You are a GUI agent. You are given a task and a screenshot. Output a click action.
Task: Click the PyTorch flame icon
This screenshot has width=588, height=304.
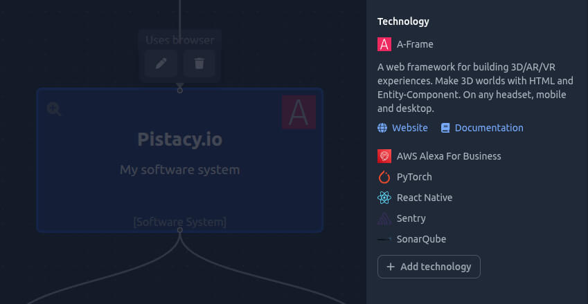384,177
